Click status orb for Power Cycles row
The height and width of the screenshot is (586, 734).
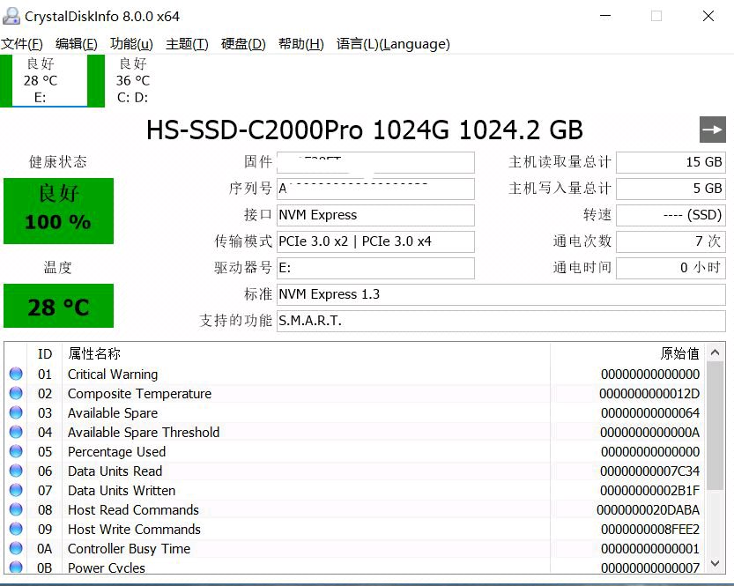[16, 567]
